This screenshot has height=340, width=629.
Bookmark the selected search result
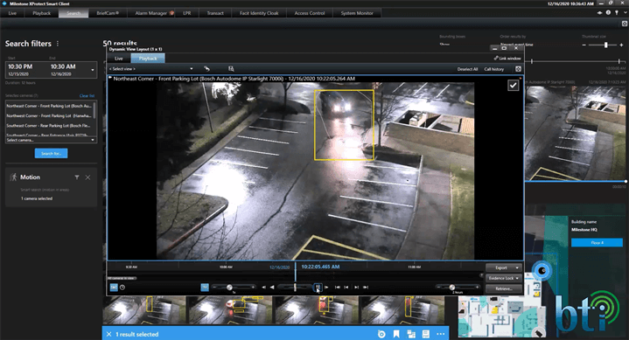(x=396, y=334)
